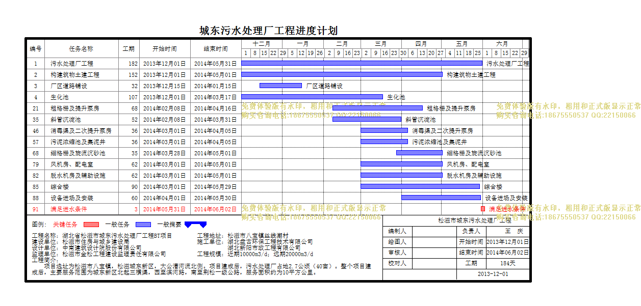Viewport: 641px width, 306px height.
Task: Click task name cell 生化池 in row 4
Action: [82, 97]
